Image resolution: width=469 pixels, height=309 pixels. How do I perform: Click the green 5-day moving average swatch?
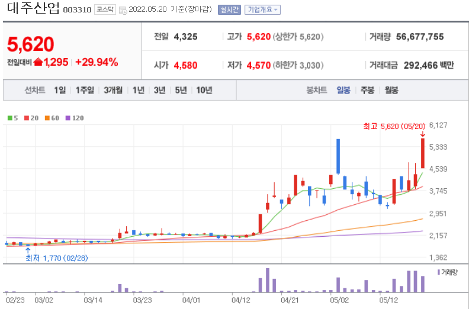tap(9, 118)
